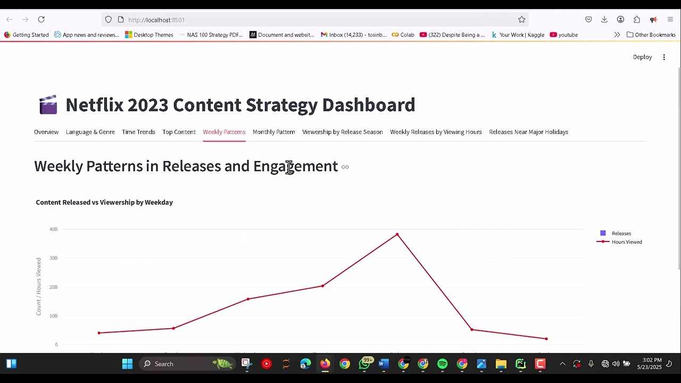Open PyCharm from the taskbar

coord(521,364)
